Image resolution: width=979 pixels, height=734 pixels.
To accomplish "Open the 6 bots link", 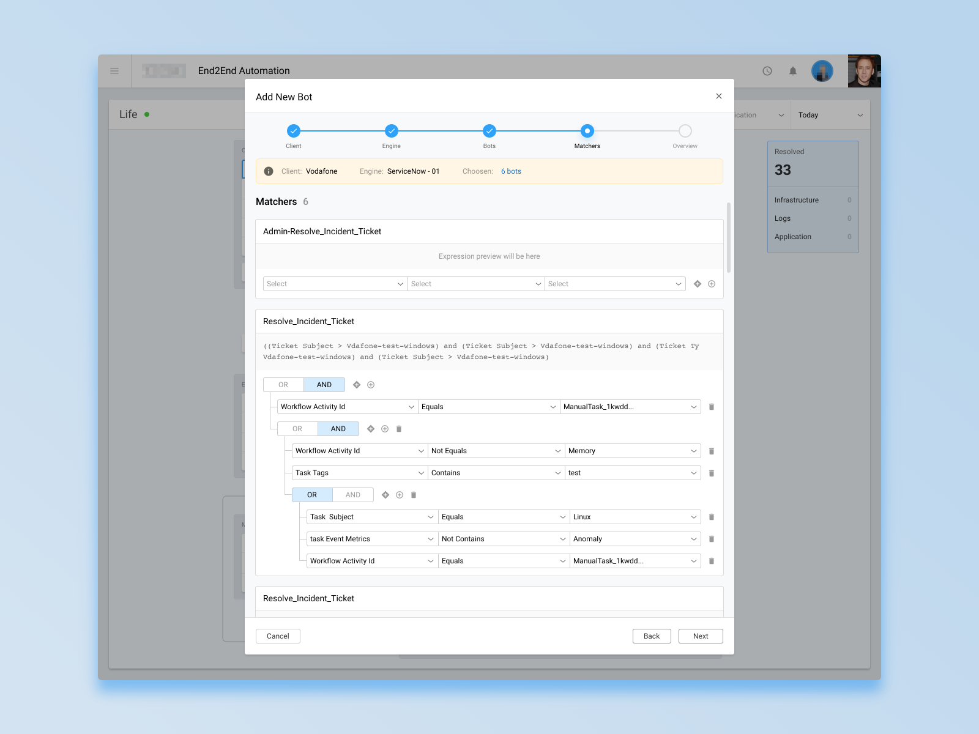I will click(511, 171).
